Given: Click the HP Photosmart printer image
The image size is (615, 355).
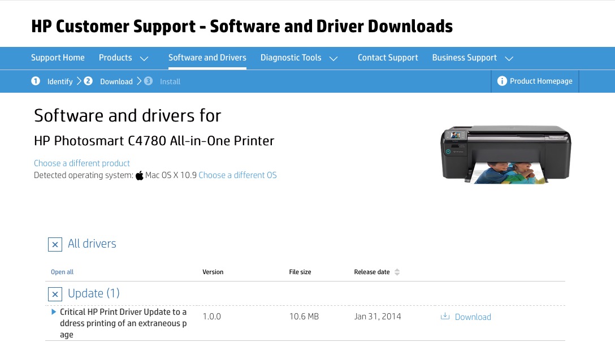Looking at the screenshot, I should click(505, 154).
